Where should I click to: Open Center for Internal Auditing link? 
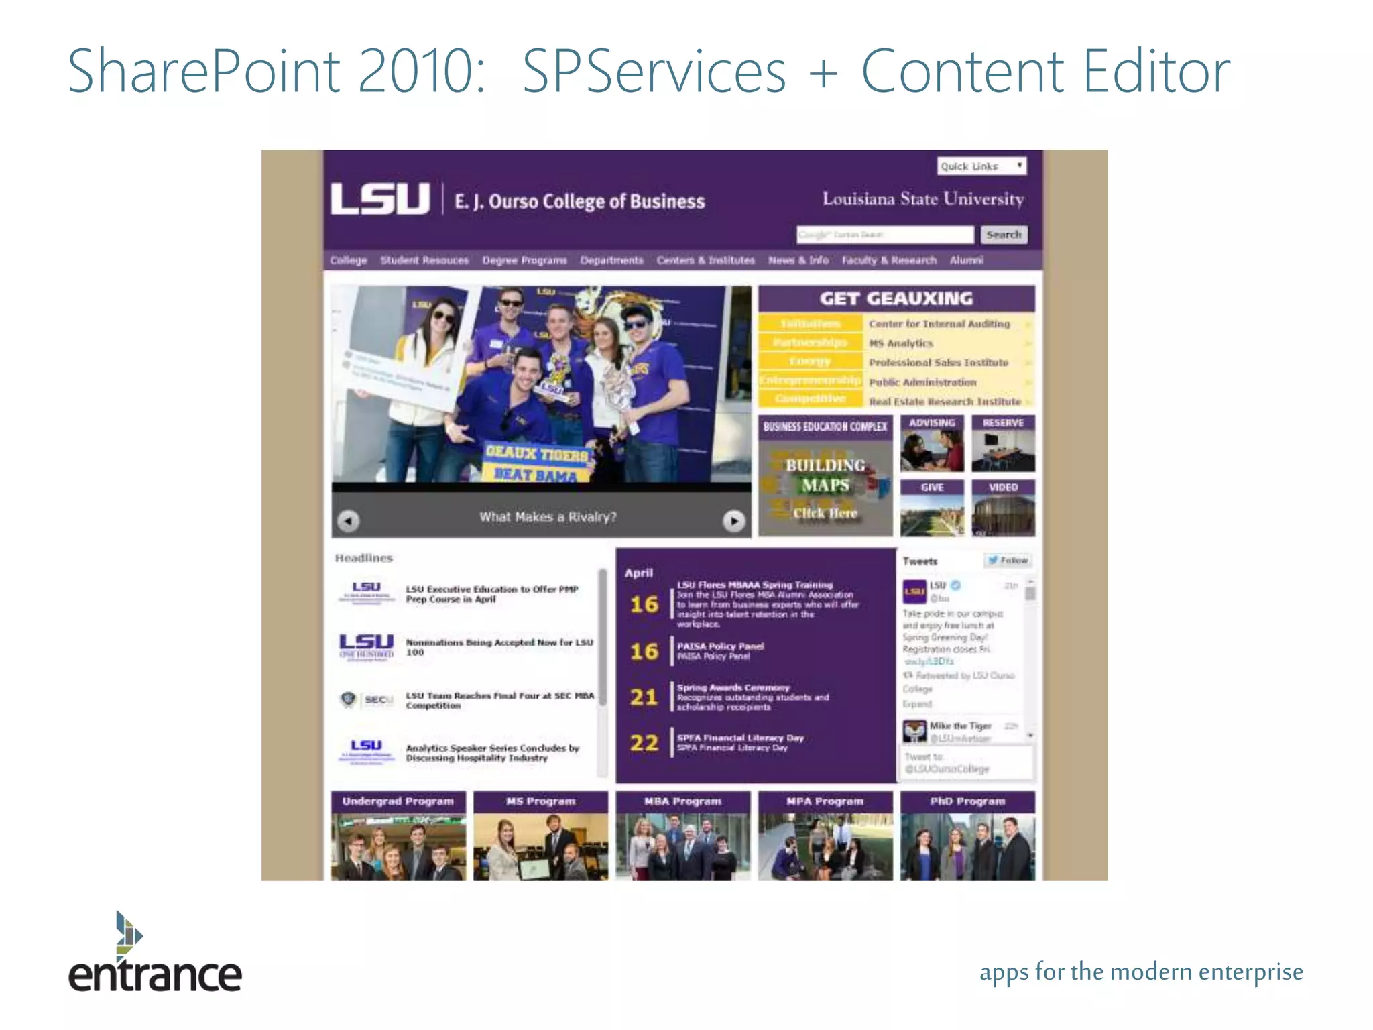point(939,324)
